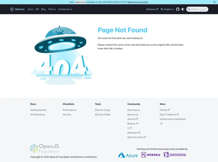Screen dimensions: 218x162
Task: Click the 'Page Not Found' heading
Action: 123,30
